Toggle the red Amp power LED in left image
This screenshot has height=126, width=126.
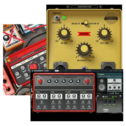(9, 61)
